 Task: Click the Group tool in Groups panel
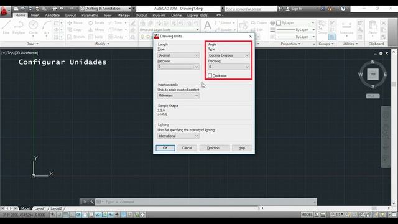pos(322,27)
